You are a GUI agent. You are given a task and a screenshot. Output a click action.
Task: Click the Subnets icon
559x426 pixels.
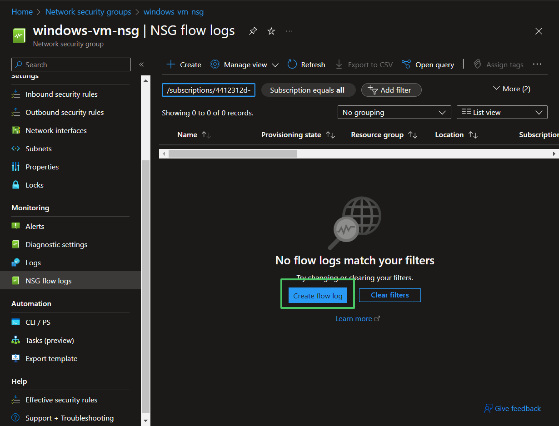click(x=16, y=149)
